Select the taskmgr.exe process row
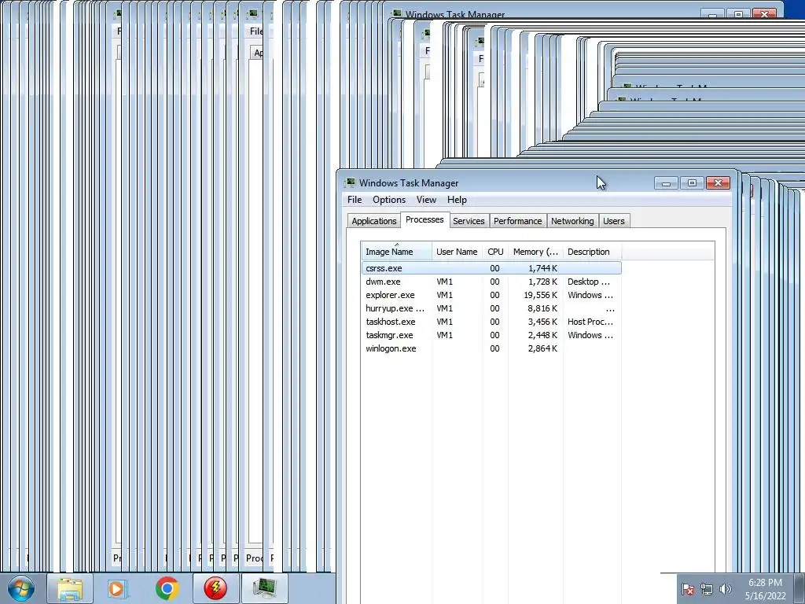This screenshot has width=805, height=604. (491, 335)
